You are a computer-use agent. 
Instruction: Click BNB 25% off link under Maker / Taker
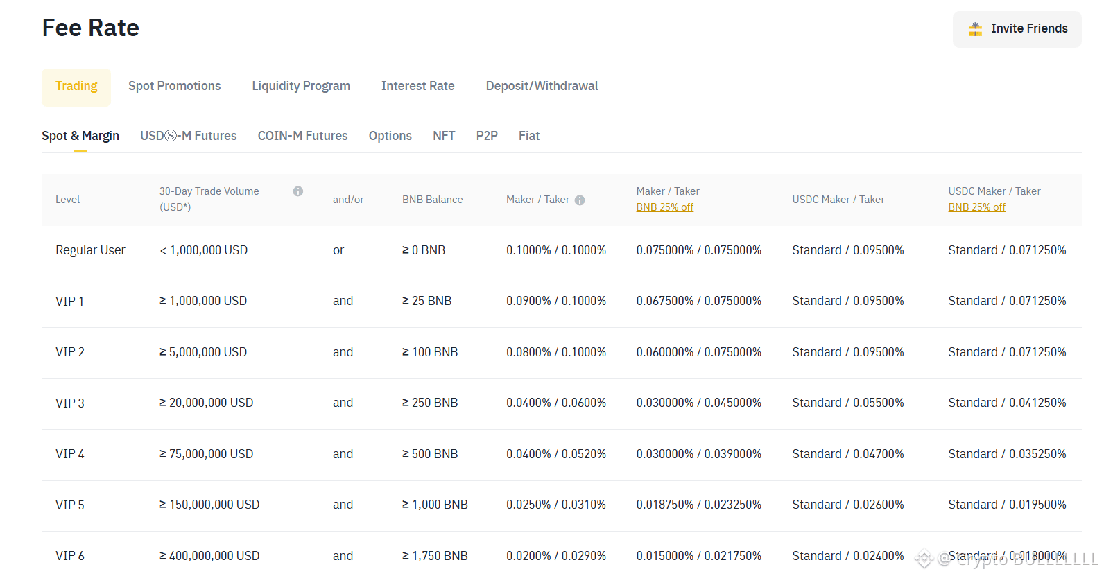[665, 207]
